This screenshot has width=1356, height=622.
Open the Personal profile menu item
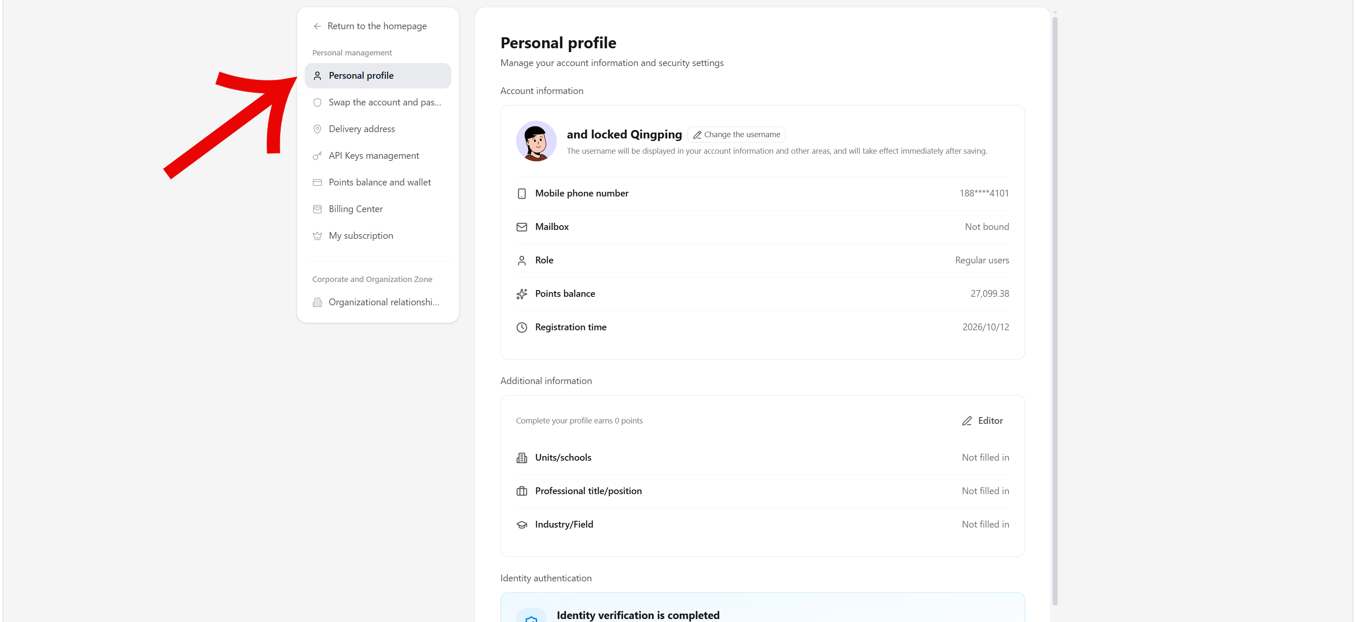tap(378, 76)
